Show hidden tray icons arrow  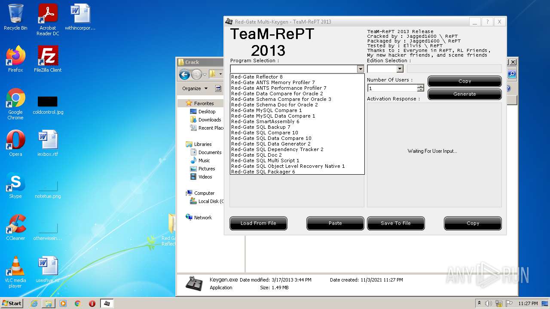click(479, 303)
